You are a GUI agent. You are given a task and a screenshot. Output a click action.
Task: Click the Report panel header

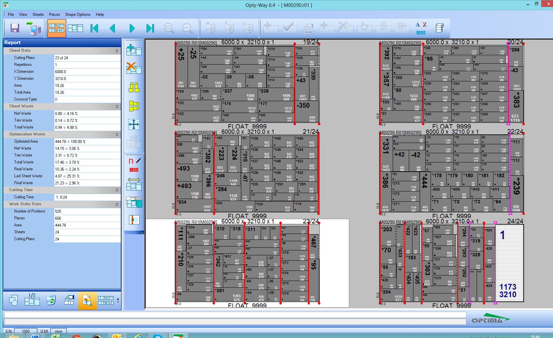pos(62,42)
